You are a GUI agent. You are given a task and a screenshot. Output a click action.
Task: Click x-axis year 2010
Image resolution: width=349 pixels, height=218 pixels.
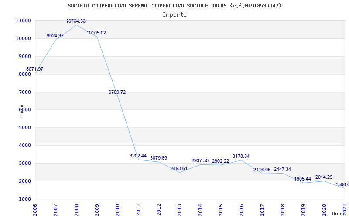point(117,210)
